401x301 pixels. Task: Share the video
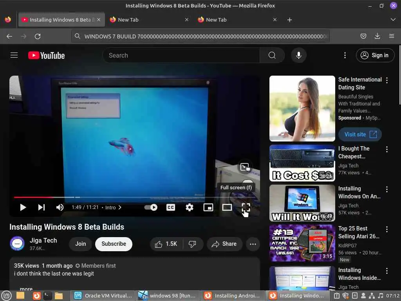tap(224, 244)
